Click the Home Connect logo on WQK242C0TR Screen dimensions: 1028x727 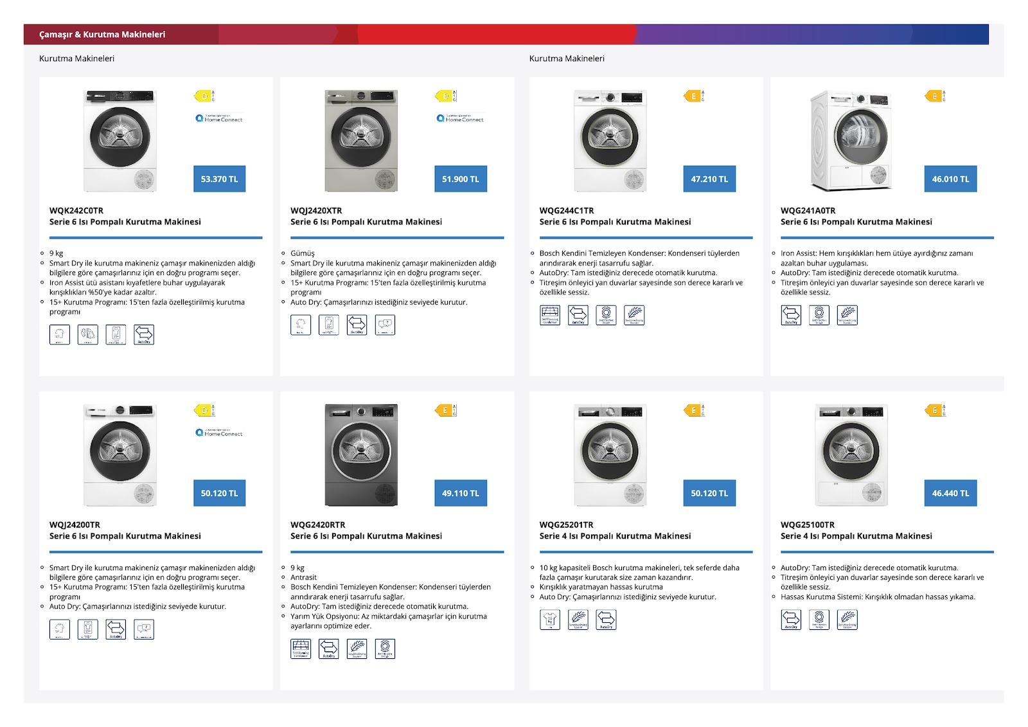tap(219, 118)
